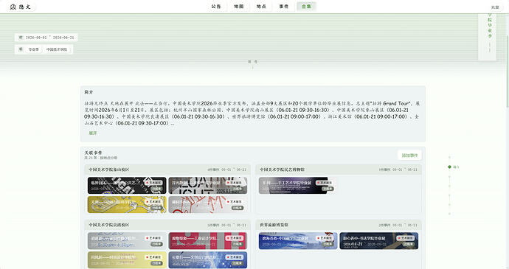Click the 隐文 logo in the header
Image resolution: width=509 pixels, height=269 pixels.
pos(20,7)
